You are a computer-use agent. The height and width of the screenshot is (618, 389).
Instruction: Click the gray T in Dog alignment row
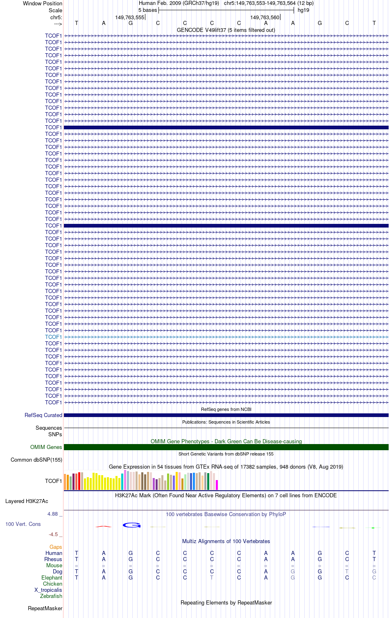pyautogui.click(x=347, y=571)
